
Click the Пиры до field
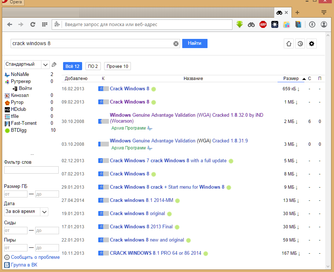[x=47, y=248]
